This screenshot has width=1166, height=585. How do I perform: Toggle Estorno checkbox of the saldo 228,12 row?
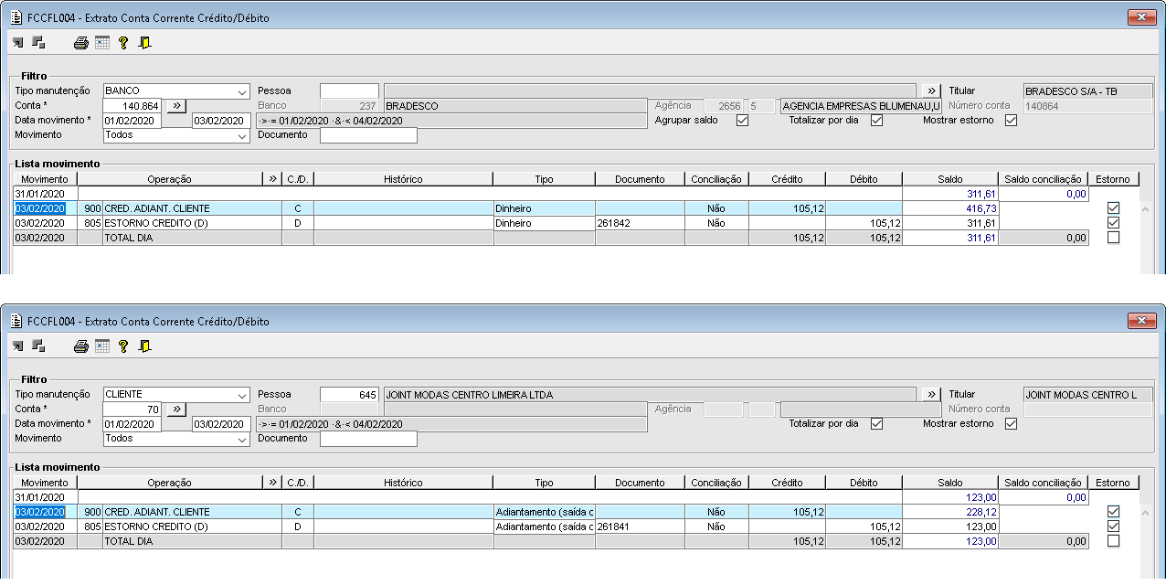click(1113, 512)
